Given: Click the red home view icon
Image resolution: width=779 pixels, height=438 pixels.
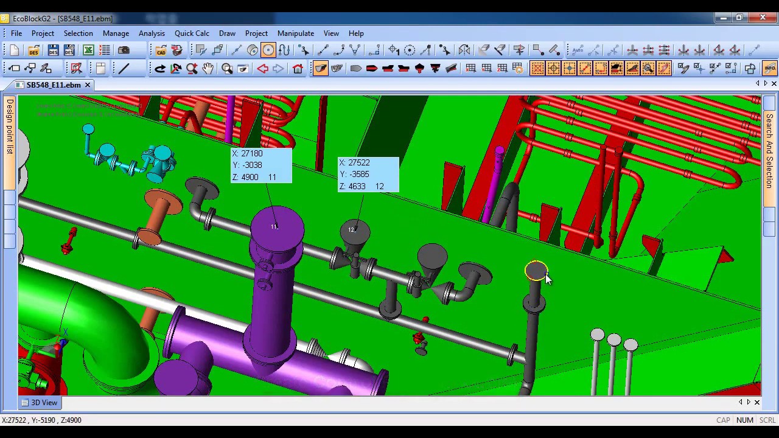Looking at the screenshot, I should click(298, 68).
